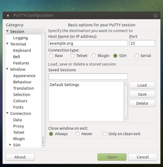
Task: Click the Host Name input field
Action: point(88,43)
